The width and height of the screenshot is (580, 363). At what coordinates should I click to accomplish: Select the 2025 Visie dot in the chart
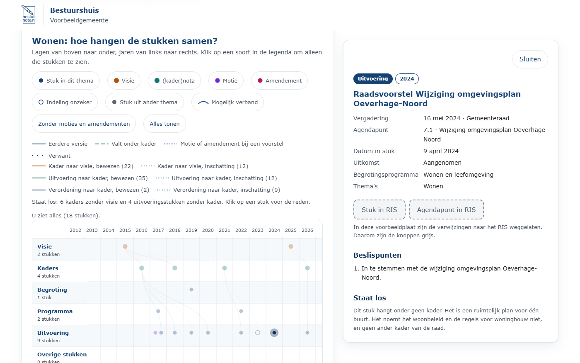(x=291, y=246)
